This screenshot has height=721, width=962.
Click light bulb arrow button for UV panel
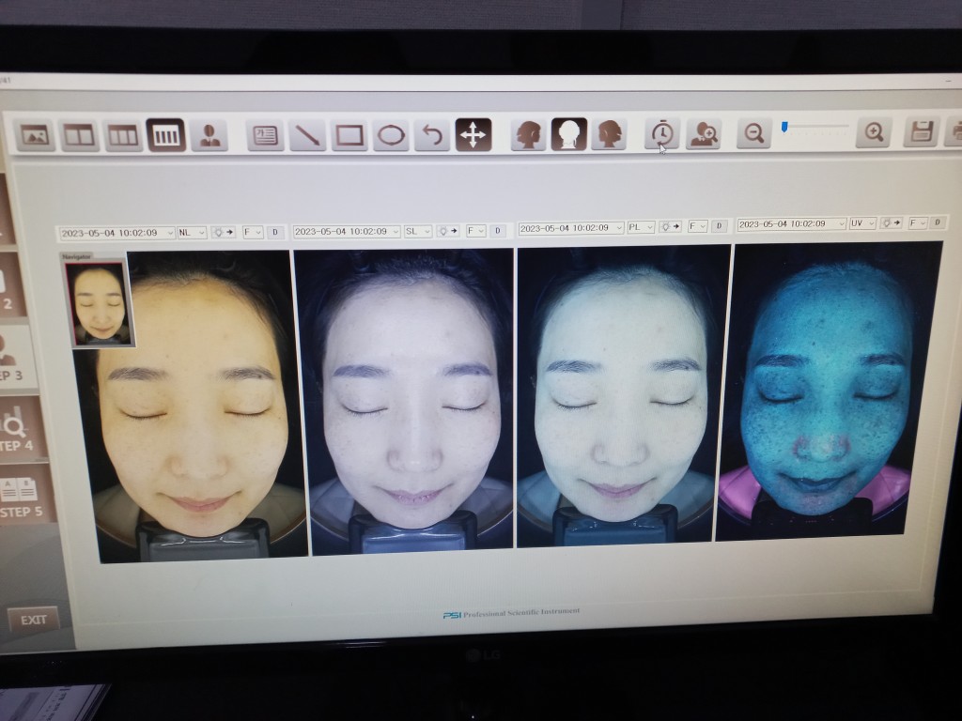click(x=892, y=223)
